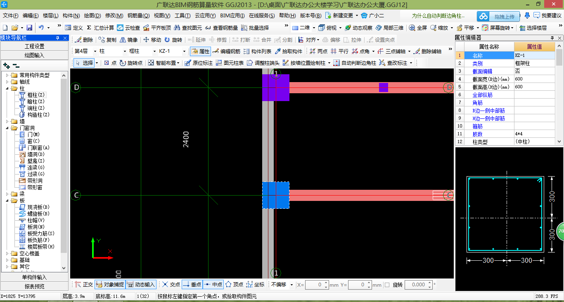Click 动态观察 orbit view tool
564x302 pixels.
click(x=358, y=28)
